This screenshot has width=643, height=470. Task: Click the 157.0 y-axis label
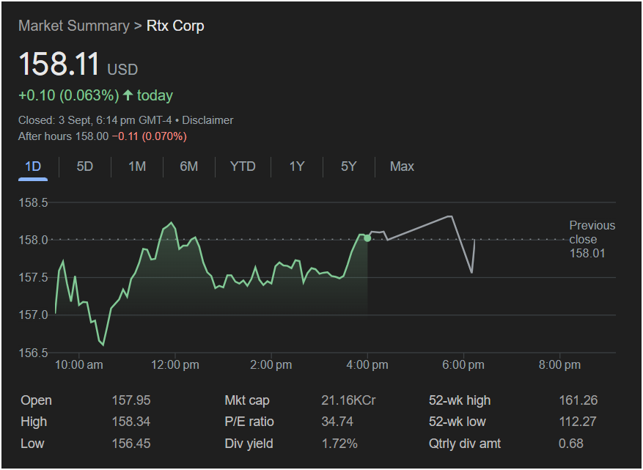coord(33,315)
